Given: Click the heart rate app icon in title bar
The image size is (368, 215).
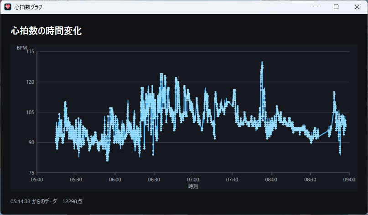Looking at the screenshot, I should 8,7.
